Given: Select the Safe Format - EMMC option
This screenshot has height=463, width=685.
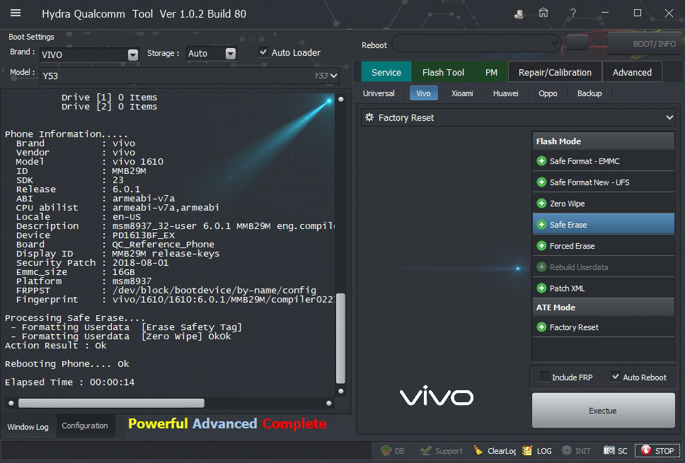Looking at the screenshot, I should point(604,161).
